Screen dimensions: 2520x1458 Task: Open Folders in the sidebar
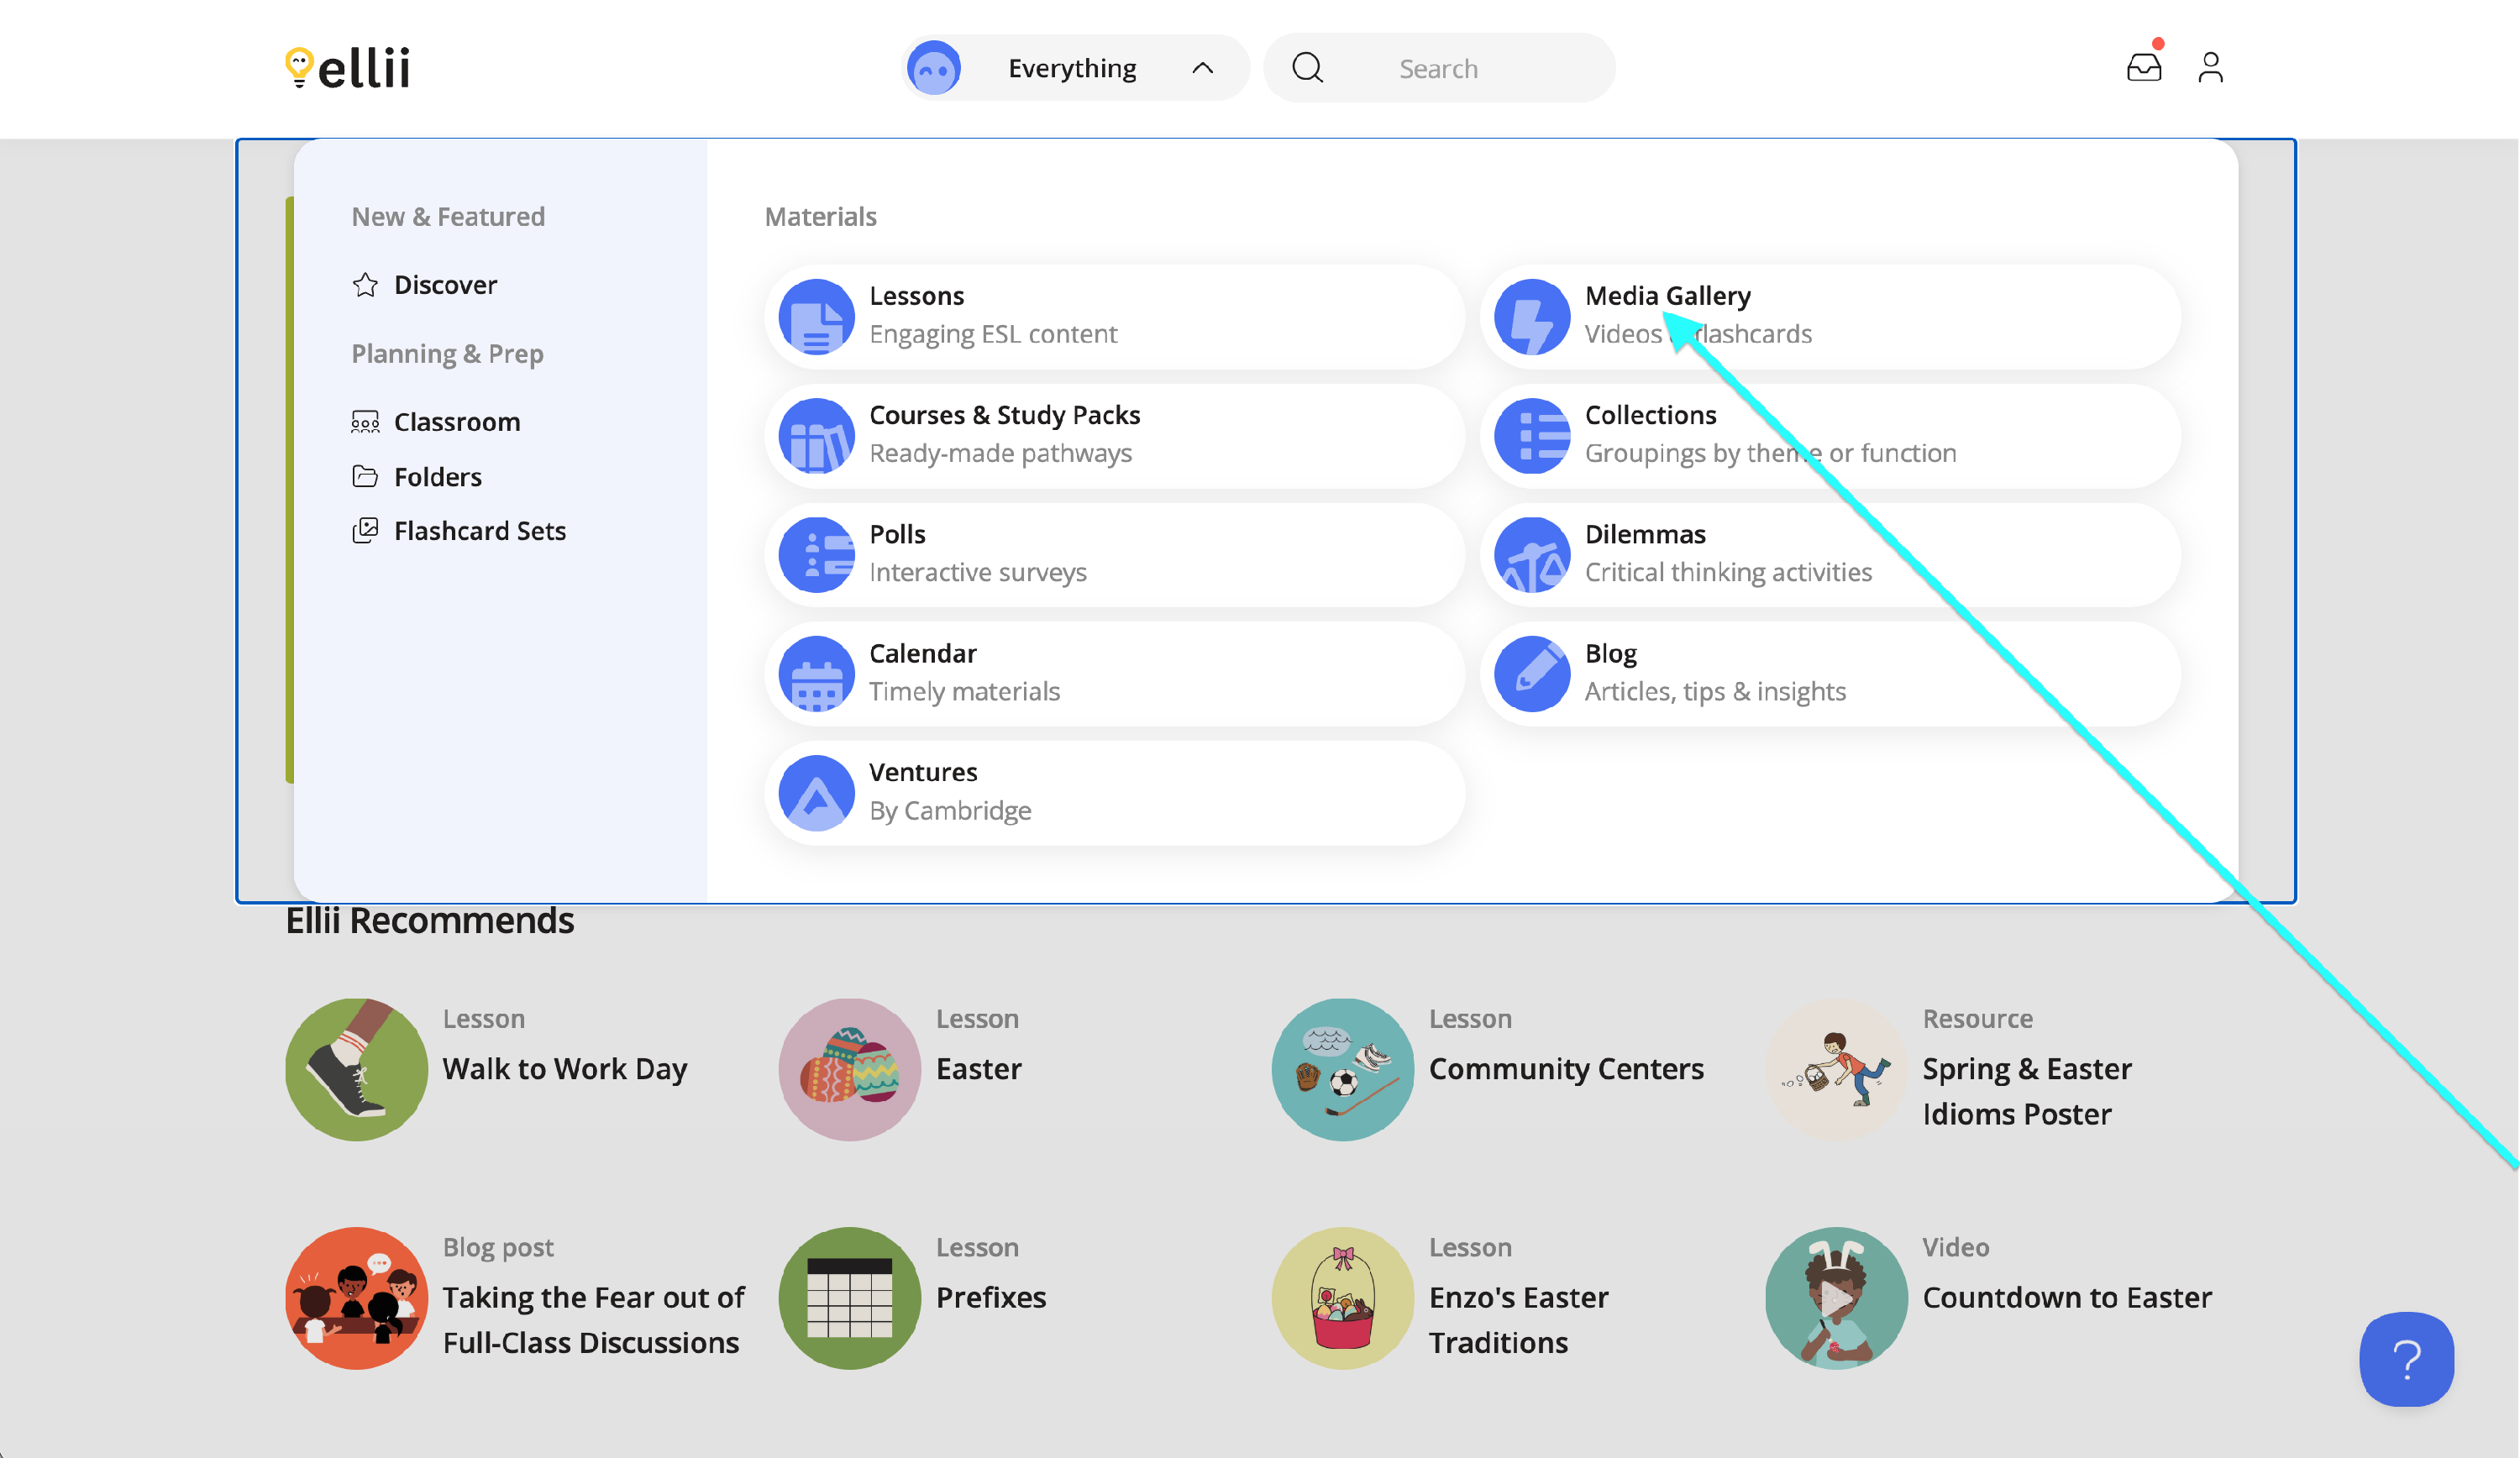click(437, 477)
